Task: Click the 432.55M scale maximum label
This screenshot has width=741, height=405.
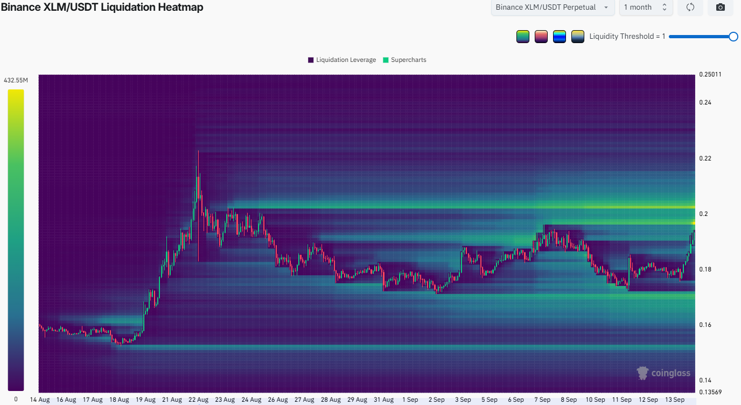Action: tap(16, 80)
